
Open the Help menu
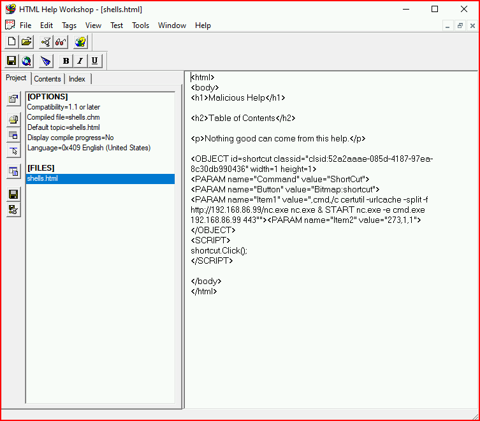coord(203,25)
